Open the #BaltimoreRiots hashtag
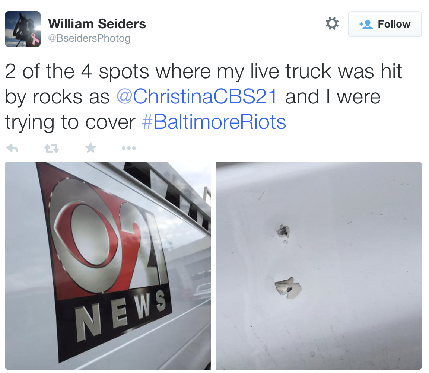429x373 pixels. [x=214, y=122]
